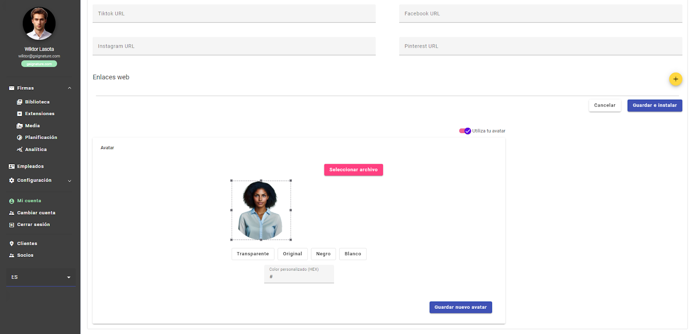Save with Guardar nuevo avatar button

click(x=460, y=307)
